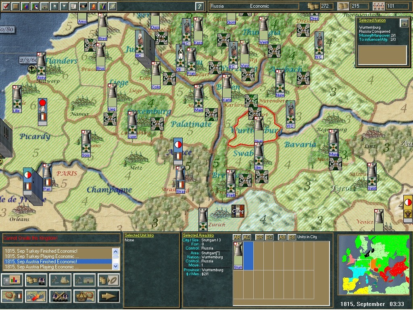Click the anchor port icon near Antwerp
Viewport: 413px width, 310px height.
31,69
